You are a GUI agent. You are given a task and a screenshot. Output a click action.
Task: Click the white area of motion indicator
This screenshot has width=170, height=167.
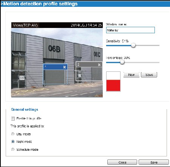[113, 76]
